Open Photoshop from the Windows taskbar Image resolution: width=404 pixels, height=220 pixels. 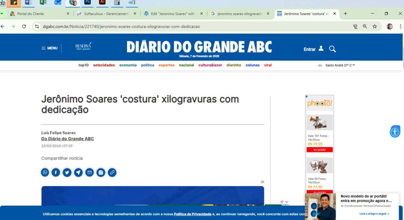coord(87,2)
